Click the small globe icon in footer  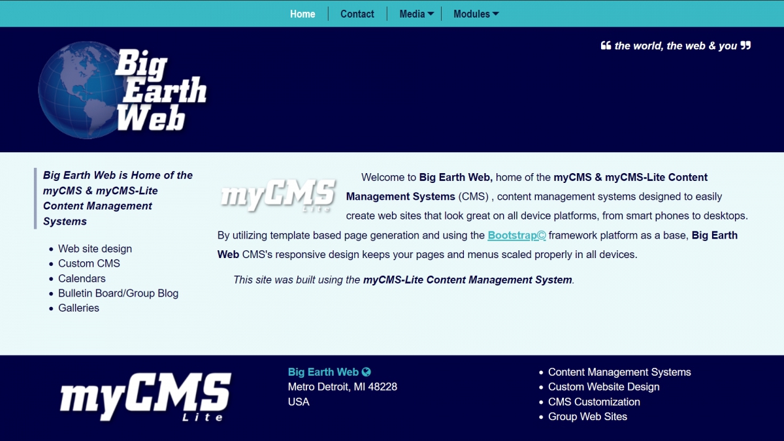click(367, 372)
